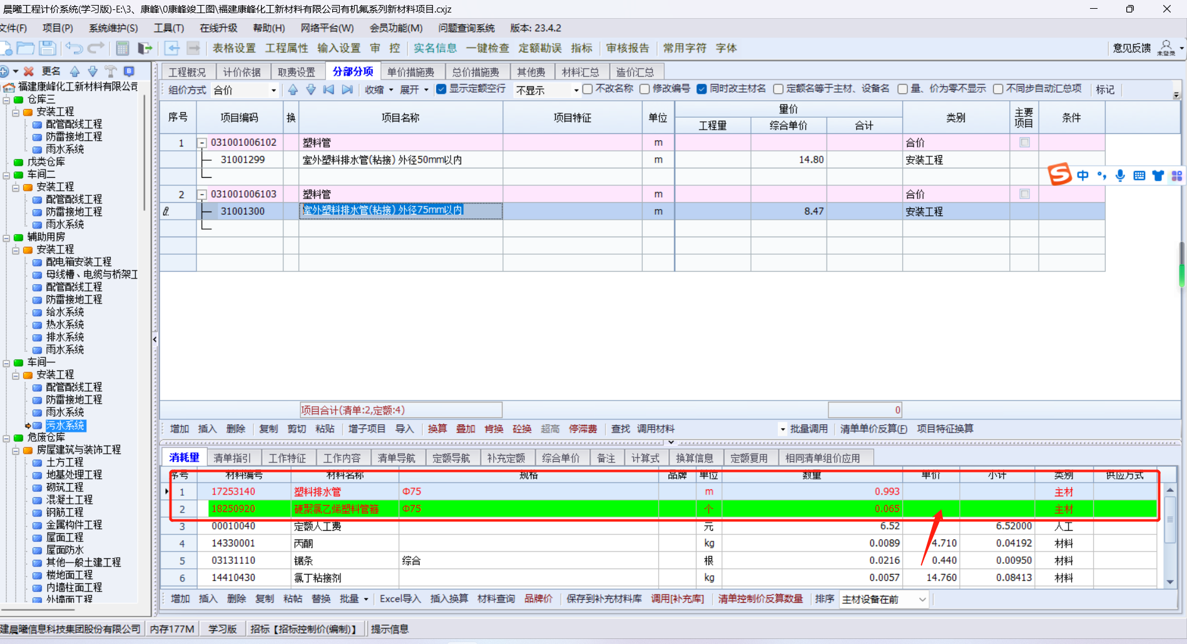The image size is (1187, 644).
Task: Enable 量、价为零不显示 checkbox
Action: [x=902, y=89]
